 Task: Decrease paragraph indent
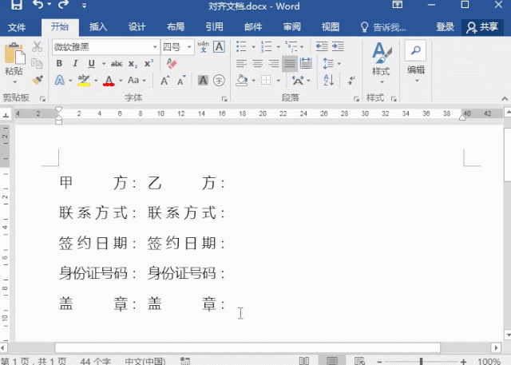click(x=322, y=46)
